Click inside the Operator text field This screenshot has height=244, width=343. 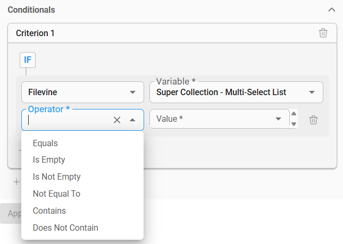pyautogui.click(x=69, y=120)
